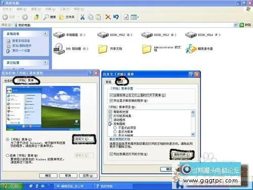Click the Cut scissors icon

click(82, 17)
